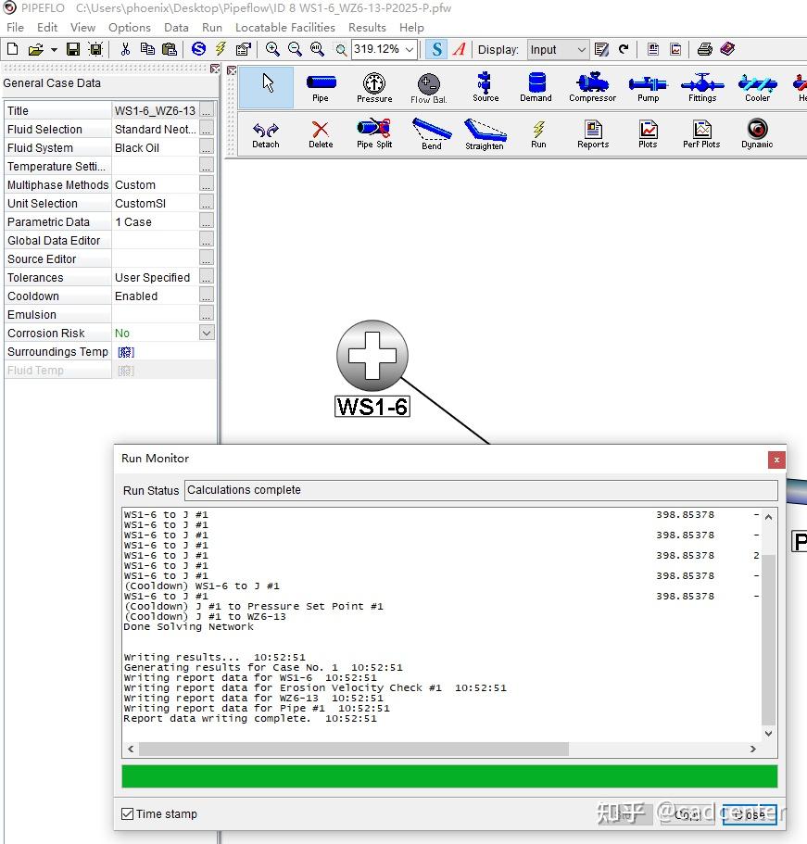Open the Reports tool
The width and height of the screenshot is (807, 844).
[x=592, y=132]
